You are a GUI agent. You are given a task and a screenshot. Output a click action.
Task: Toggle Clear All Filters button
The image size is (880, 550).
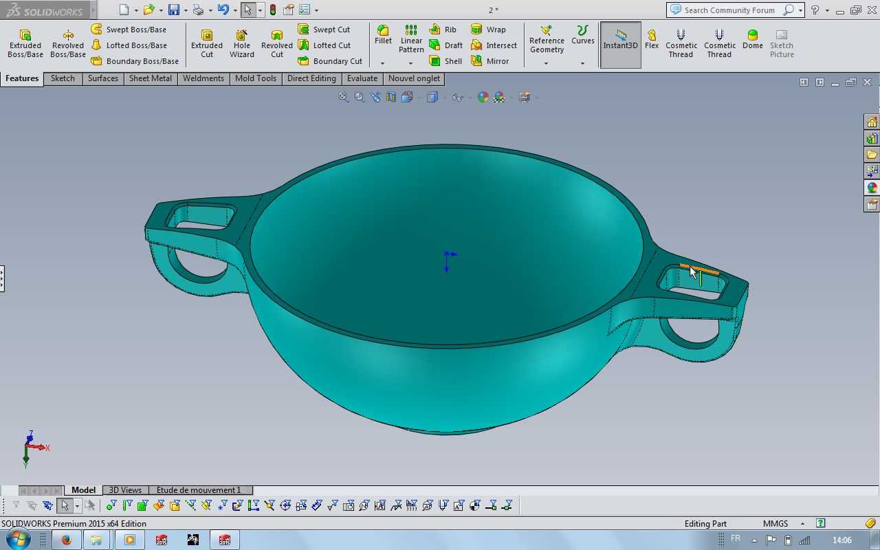click(32, 506)
